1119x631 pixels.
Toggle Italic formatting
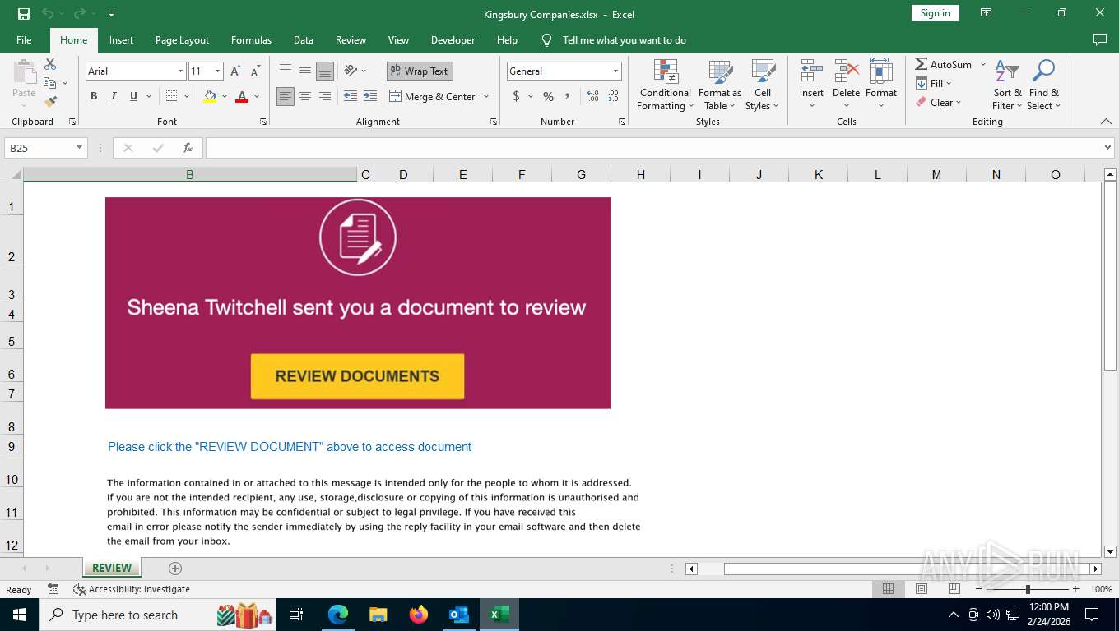click(x=114, y=96)
